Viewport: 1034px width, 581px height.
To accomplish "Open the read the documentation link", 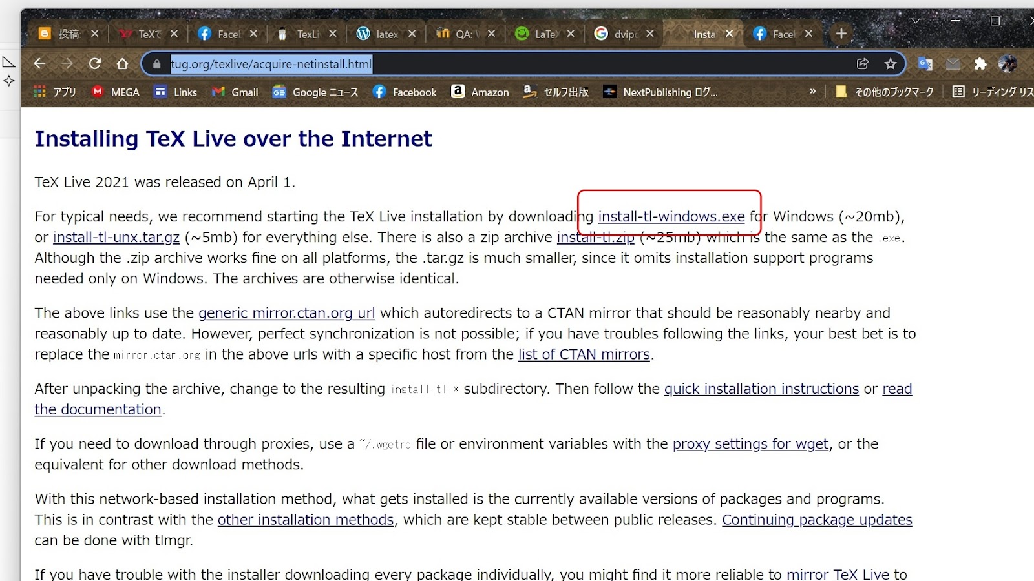I will tap(98, 409).
